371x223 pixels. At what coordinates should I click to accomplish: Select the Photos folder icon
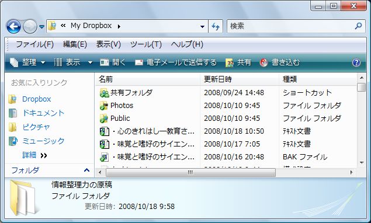coord(104,106)
